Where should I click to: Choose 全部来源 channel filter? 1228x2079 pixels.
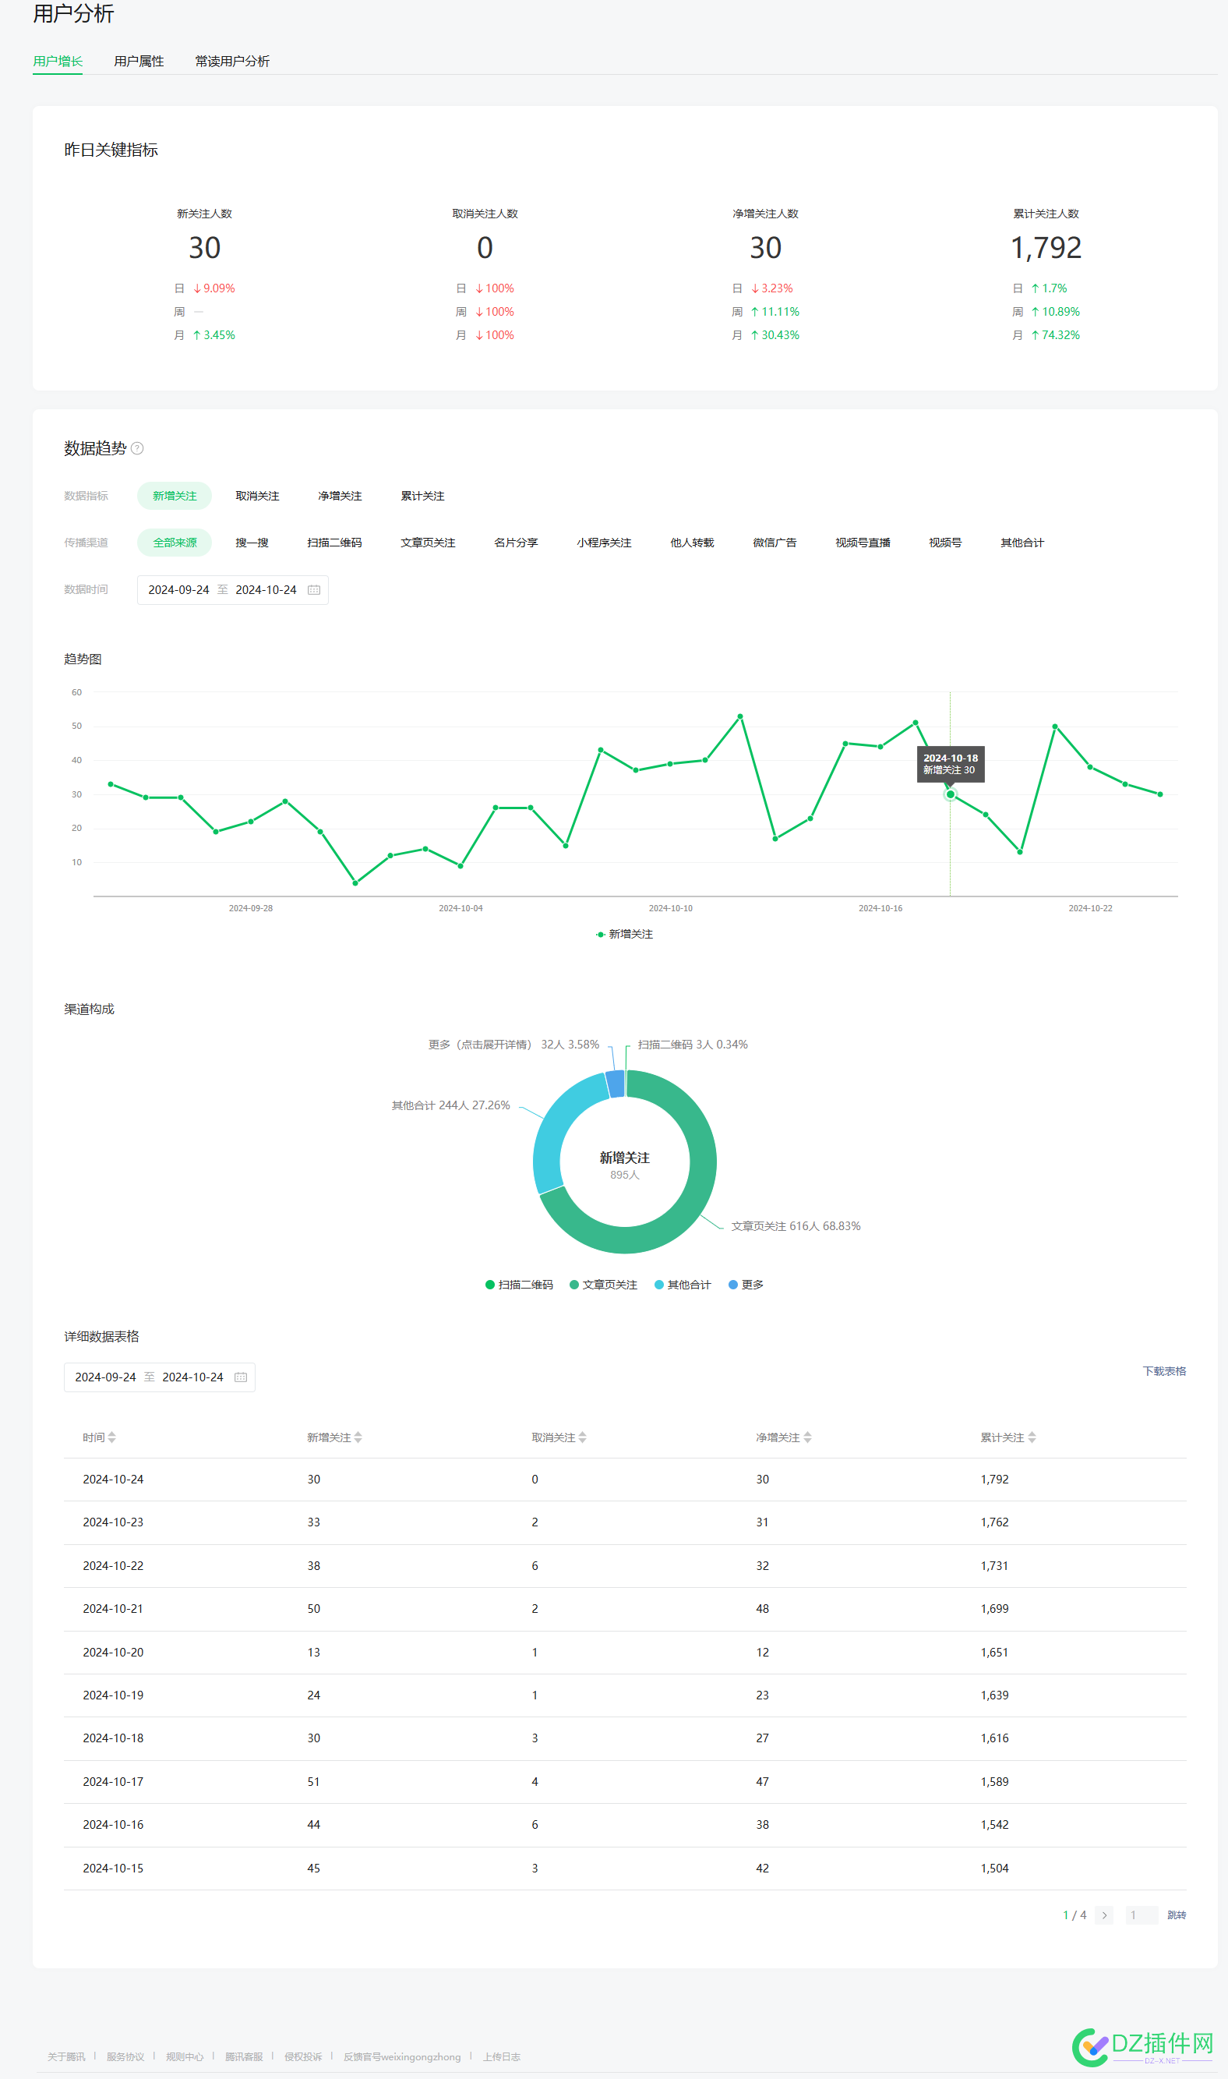[x=175, y=542]
